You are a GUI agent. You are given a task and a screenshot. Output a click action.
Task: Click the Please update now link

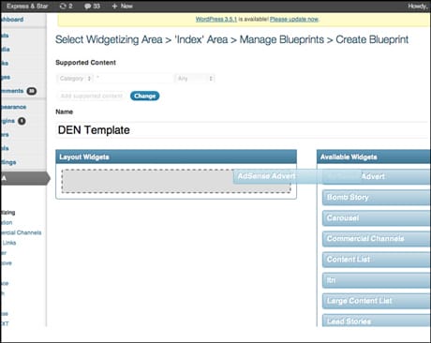click(x=294, y=19)
